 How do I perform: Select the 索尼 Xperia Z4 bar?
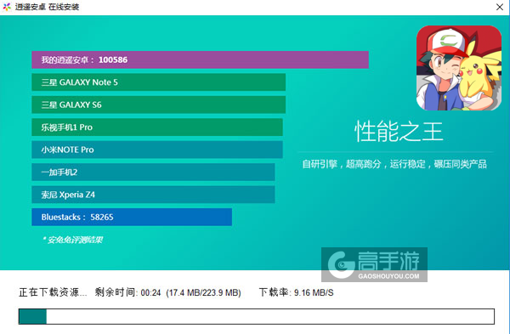coord(153,195)
